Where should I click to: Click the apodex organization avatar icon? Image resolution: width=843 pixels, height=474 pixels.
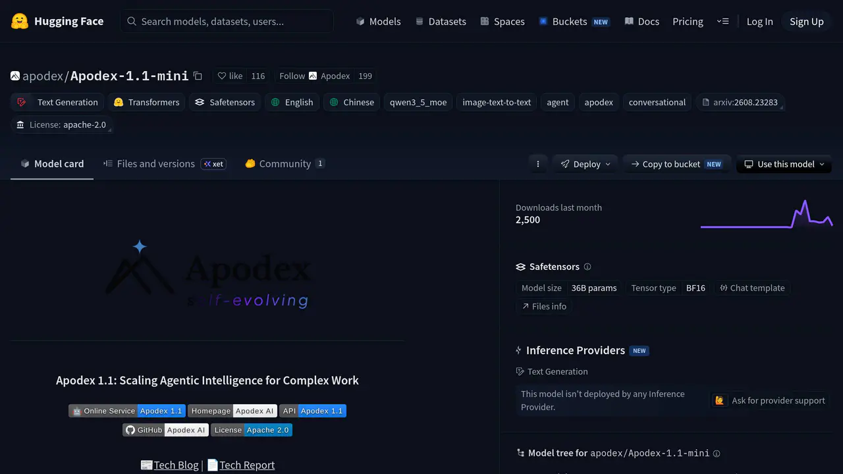pyautogui.click(x=15, y=76)
